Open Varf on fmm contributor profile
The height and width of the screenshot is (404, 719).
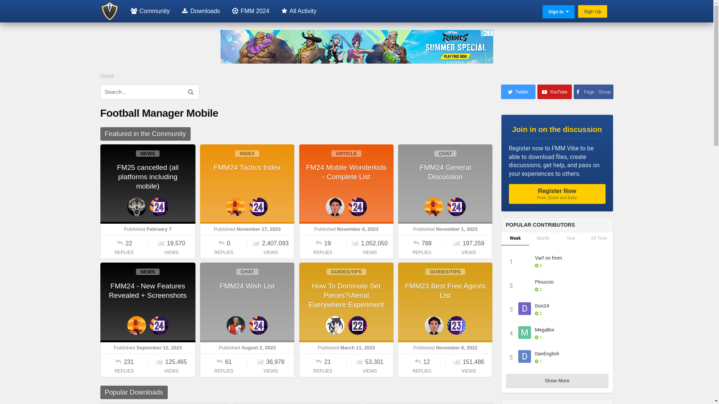[548, 258]
